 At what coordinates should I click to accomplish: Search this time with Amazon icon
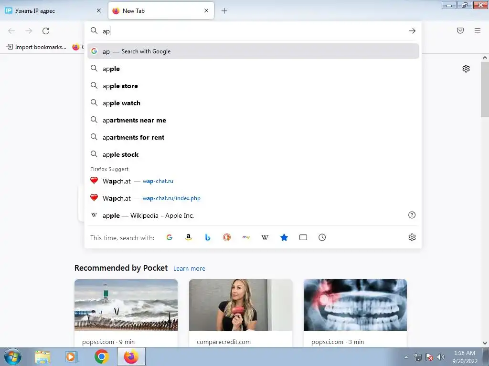tap(188, 237)
